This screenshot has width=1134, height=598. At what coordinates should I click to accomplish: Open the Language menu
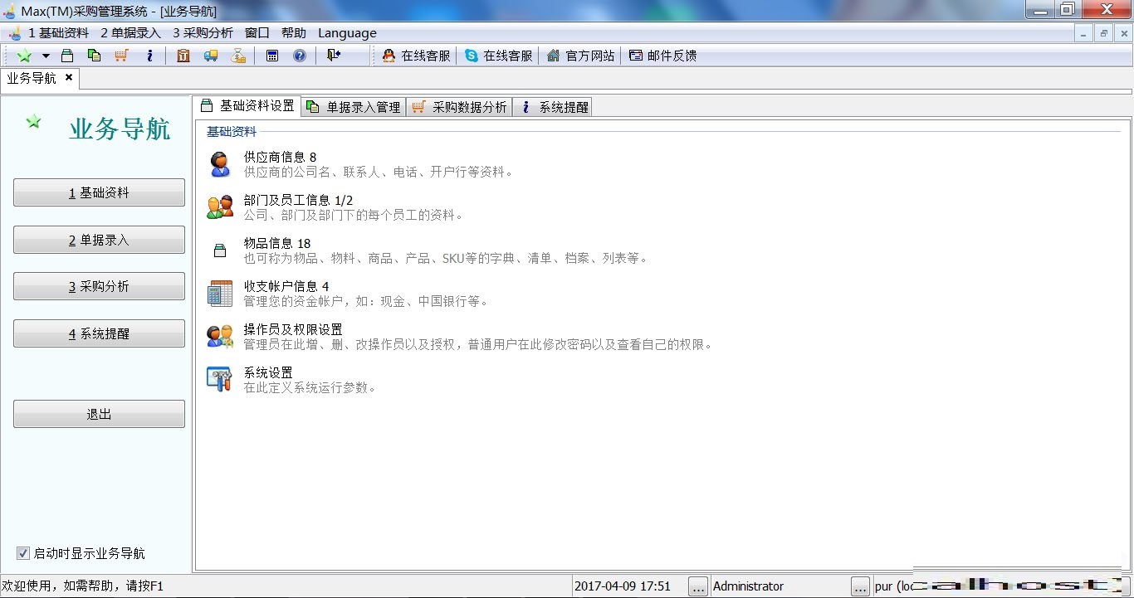pos(347,33)
